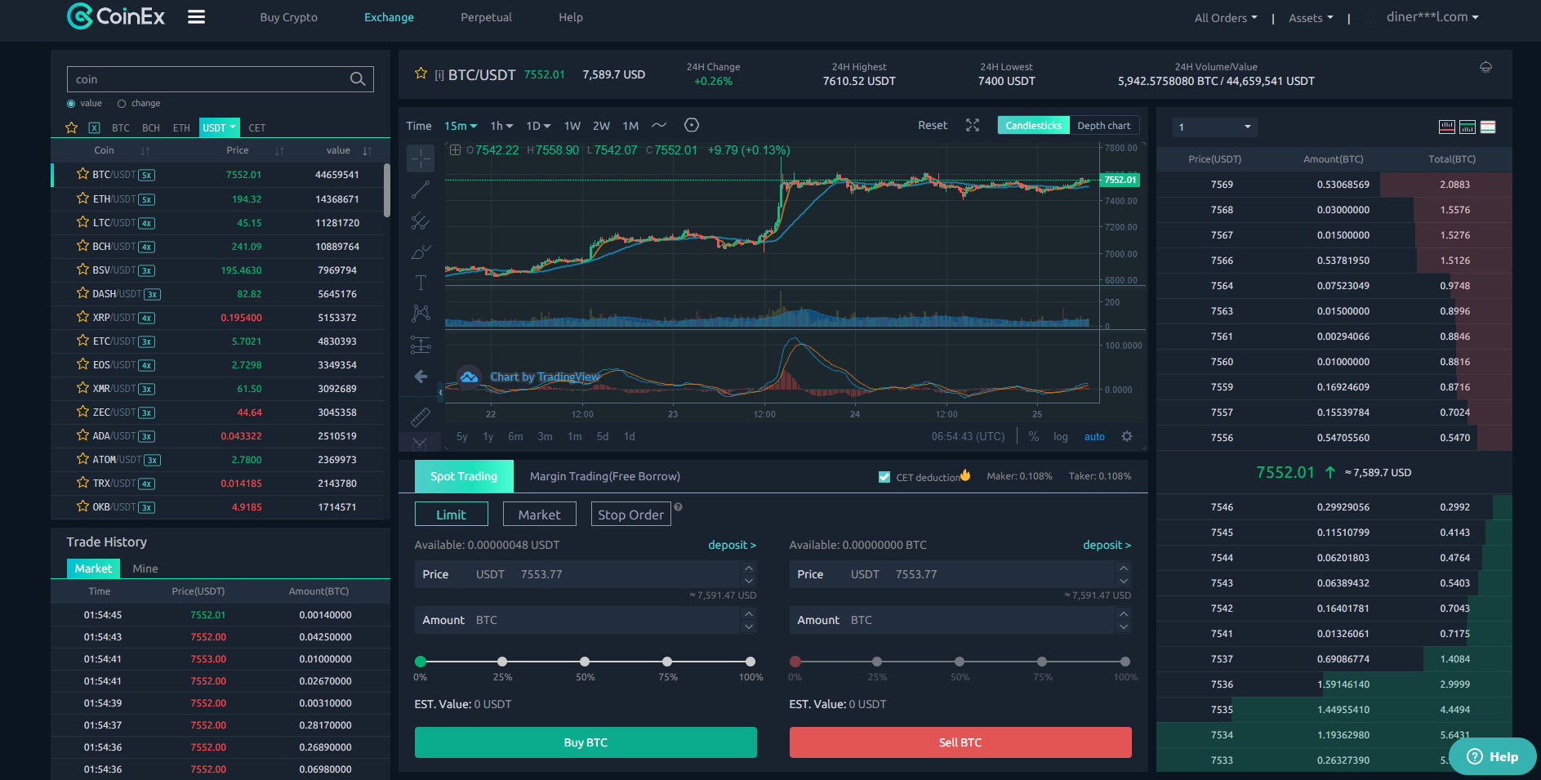Open the Assets dropdown
The image size is (1541, 780).
click(1311, 17)
